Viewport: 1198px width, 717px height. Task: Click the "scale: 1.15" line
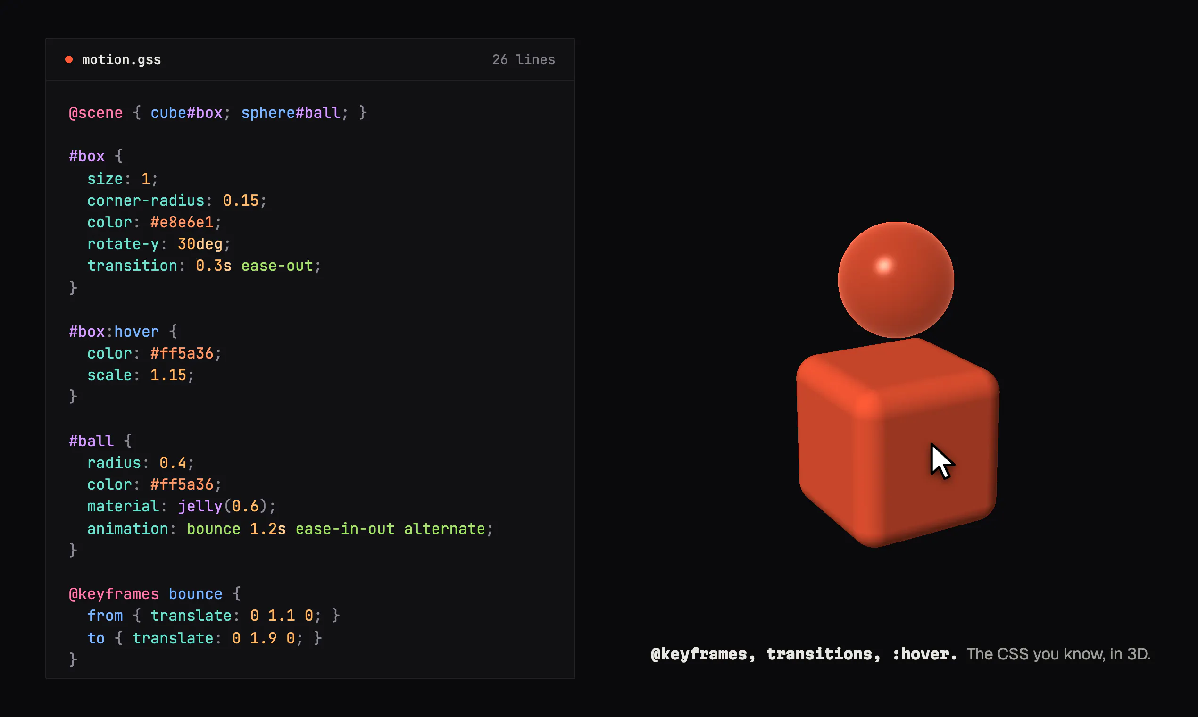(x=141, y=375)
